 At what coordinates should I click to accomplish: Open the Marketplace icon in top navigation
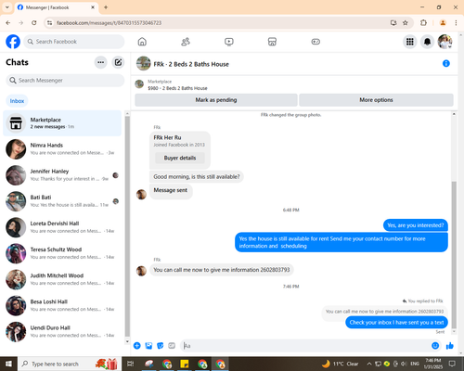(x=272, y=42)
